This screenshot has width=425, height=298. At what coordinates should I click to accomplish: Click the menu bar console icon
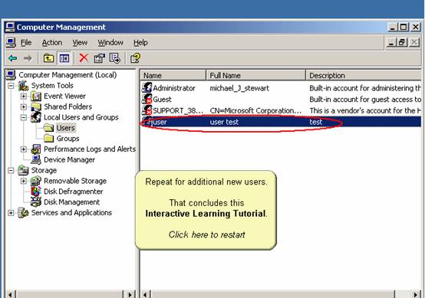(x=11, y=43)
